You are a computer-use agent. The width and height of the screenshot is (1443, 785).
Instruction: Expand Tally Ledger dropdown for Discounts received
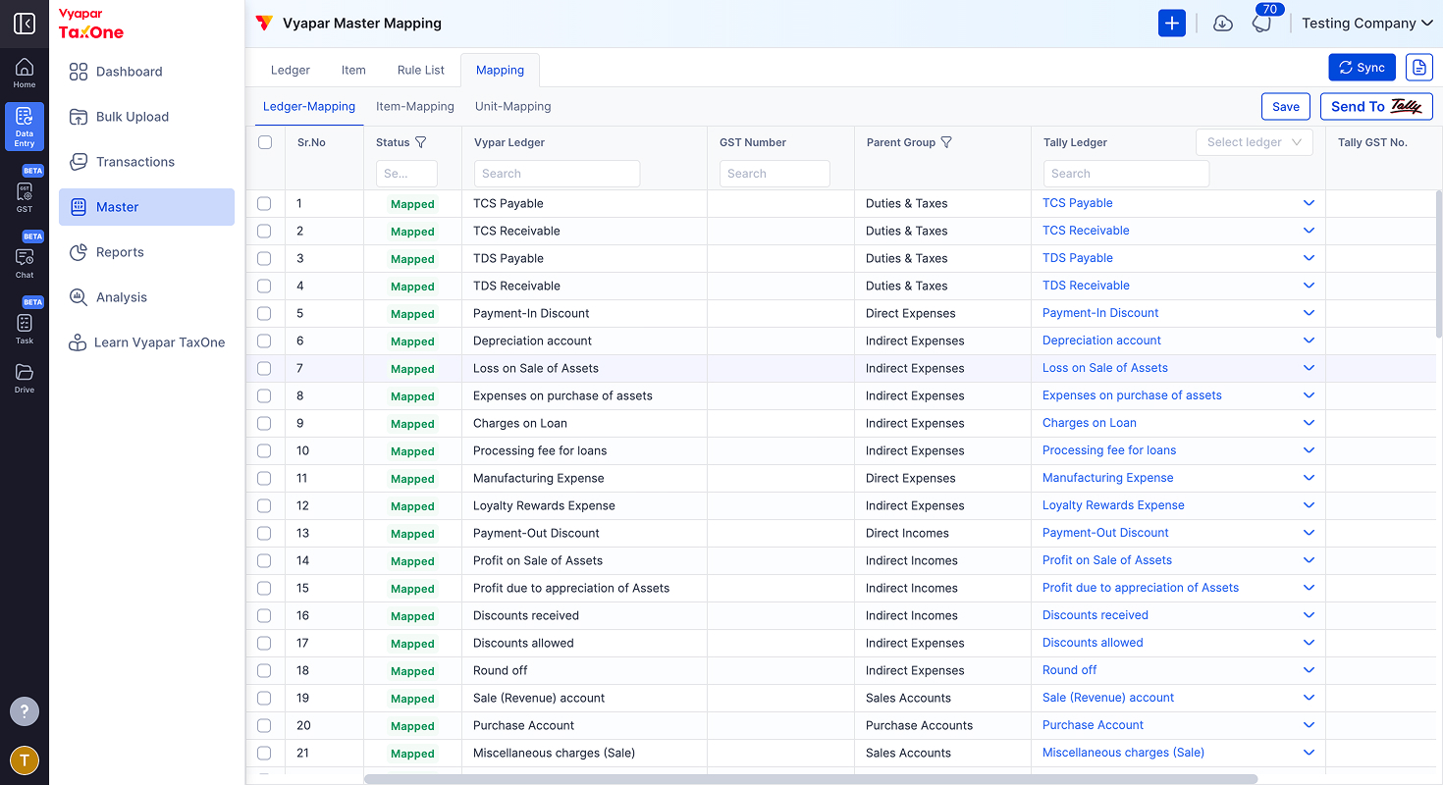pyautogui.click(x=1309, y=615)
